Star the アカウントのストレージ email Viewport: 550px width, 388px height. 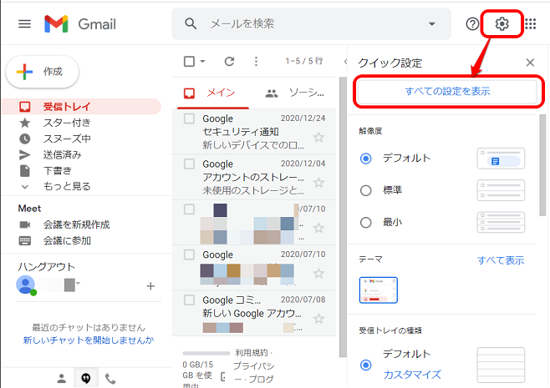pyautogui.click(x=318, y=183)
